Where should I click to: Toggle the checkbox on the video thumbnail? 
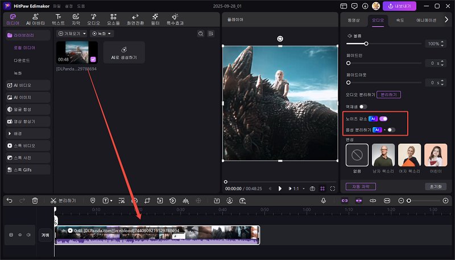93,60
